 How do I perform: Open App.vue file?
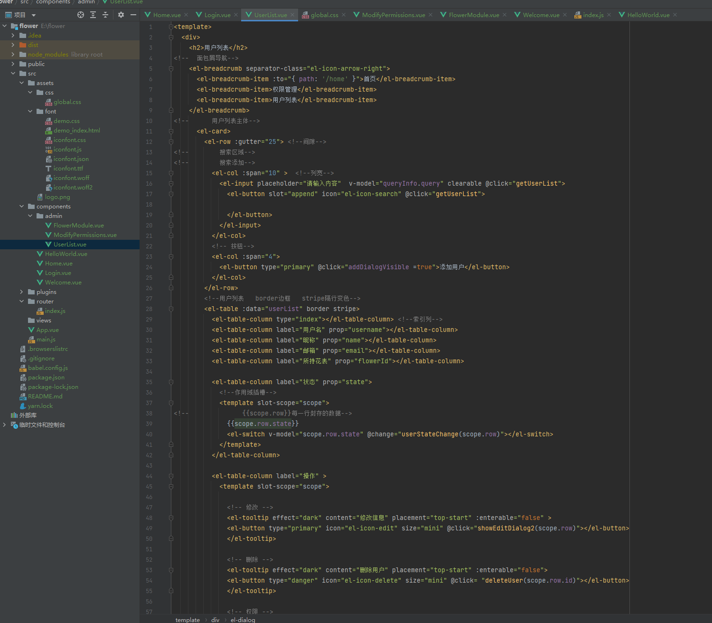click(47, 330)
